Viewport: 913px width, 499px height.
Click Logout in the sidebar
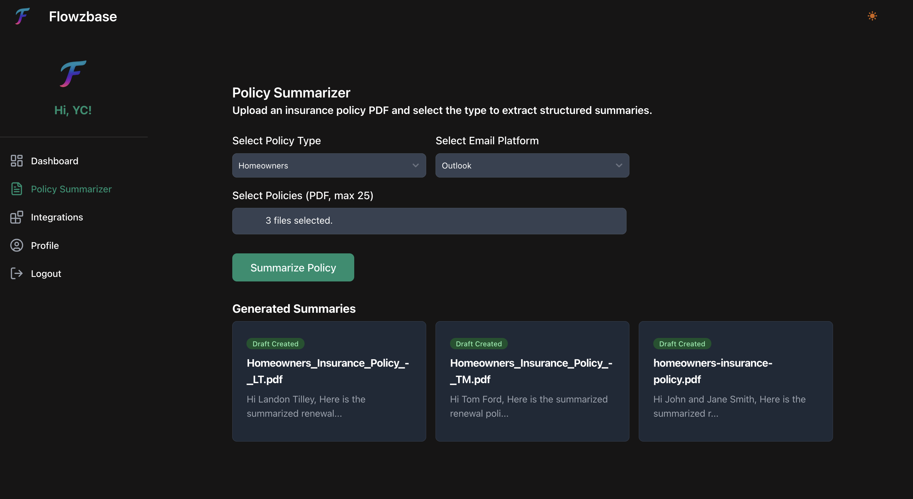[x=46, y=273]
